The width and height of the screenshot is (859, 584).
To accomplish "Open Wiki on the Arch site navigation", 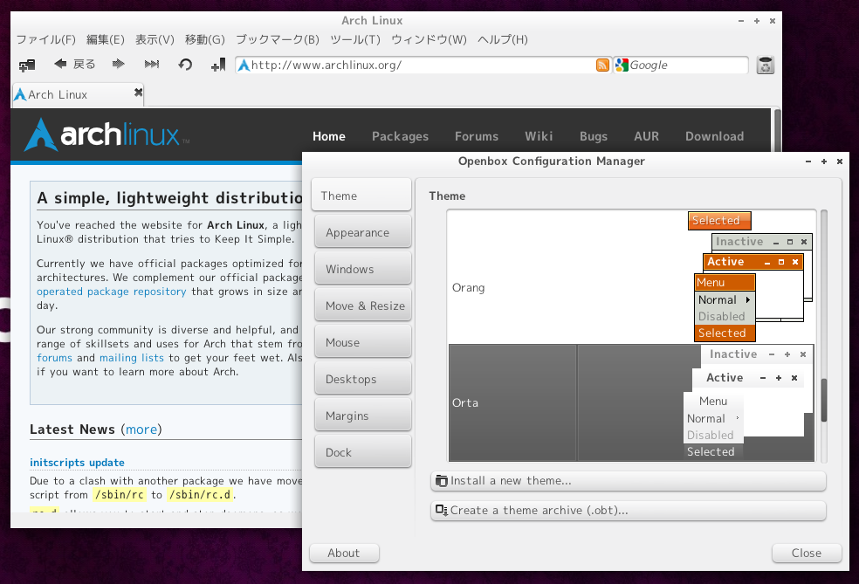I will pos(539,136).
